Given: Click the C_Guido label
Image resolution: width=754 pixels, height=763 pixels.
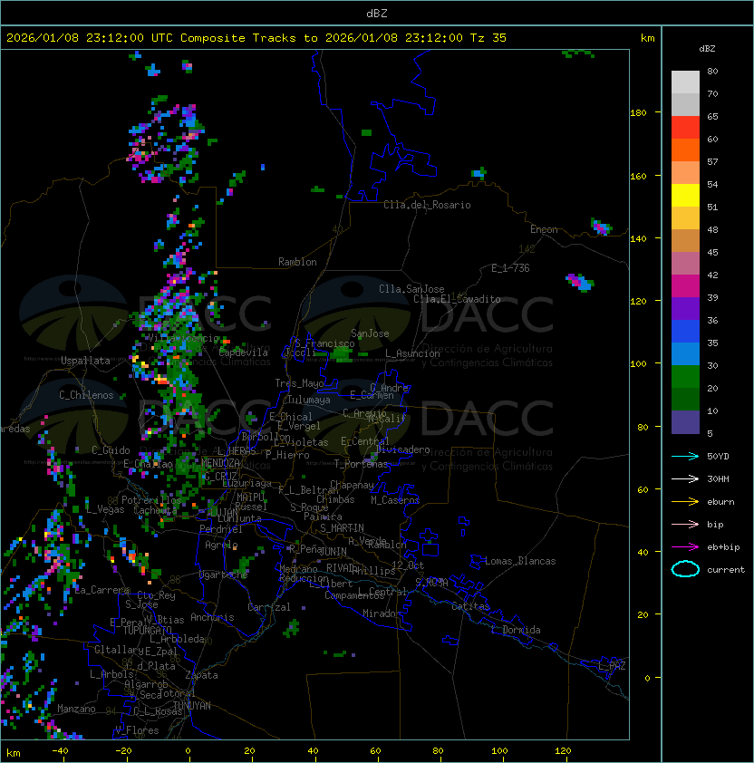Looking at the screenshot, I should click(x=111, y=450).
